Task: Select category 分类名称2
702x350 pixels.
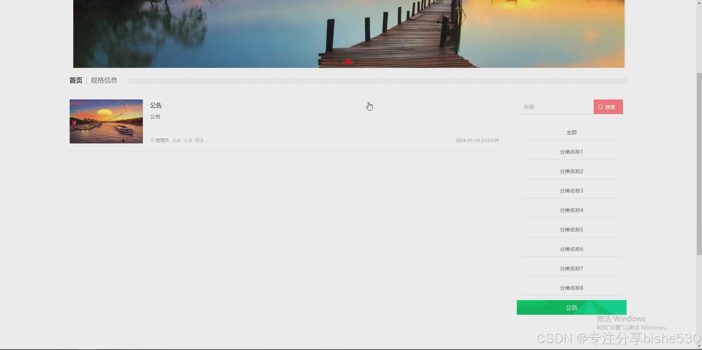Action: coord(571,171)
